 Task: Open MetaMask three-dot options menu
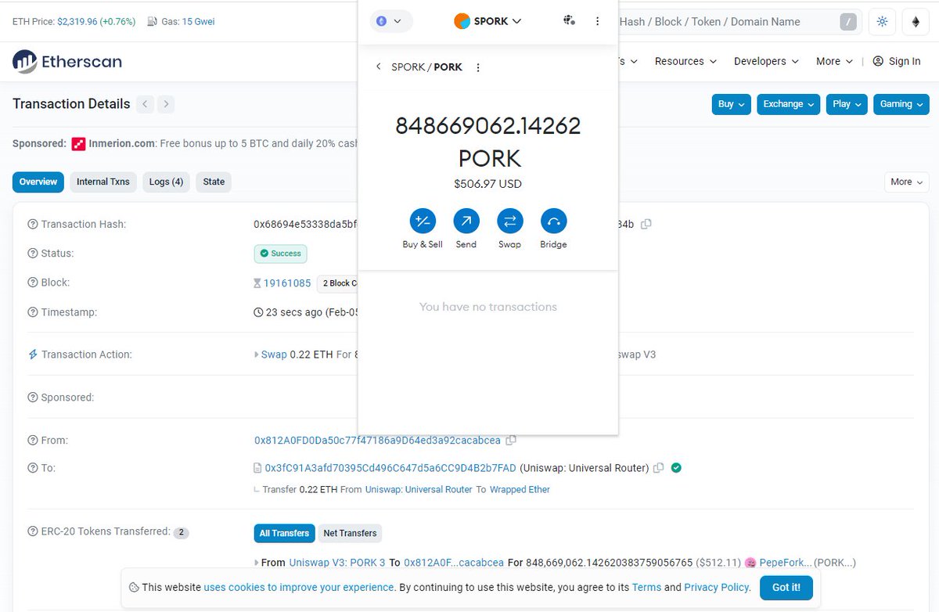[x=598, y=21]
